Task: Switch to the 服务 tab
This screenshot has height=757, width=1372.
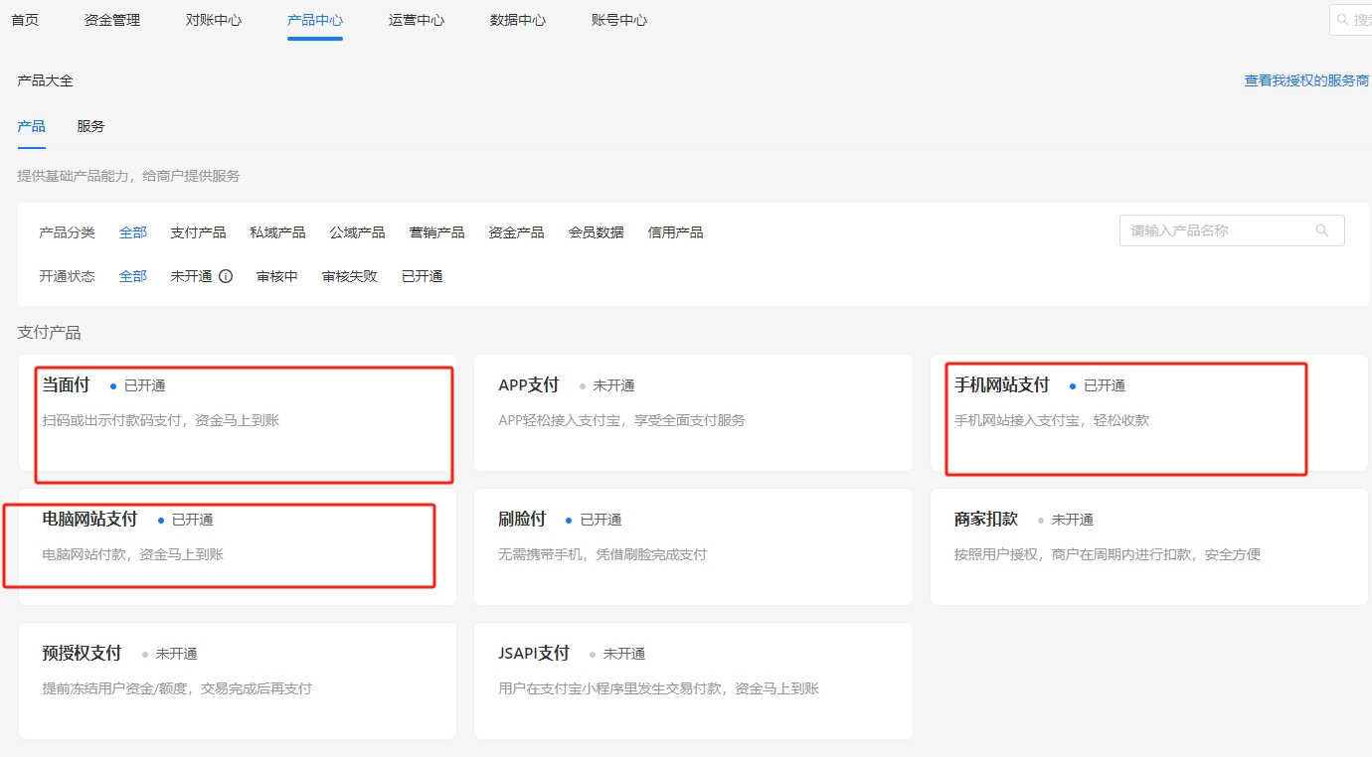Action: (90, 126)
